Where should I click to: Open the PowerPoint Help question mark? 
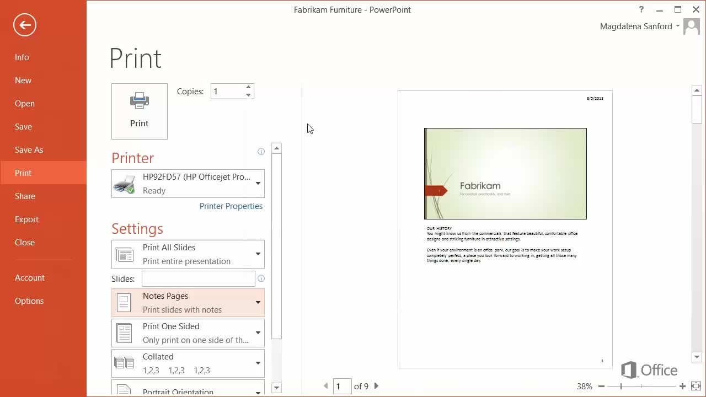click(x=641, y=9)
